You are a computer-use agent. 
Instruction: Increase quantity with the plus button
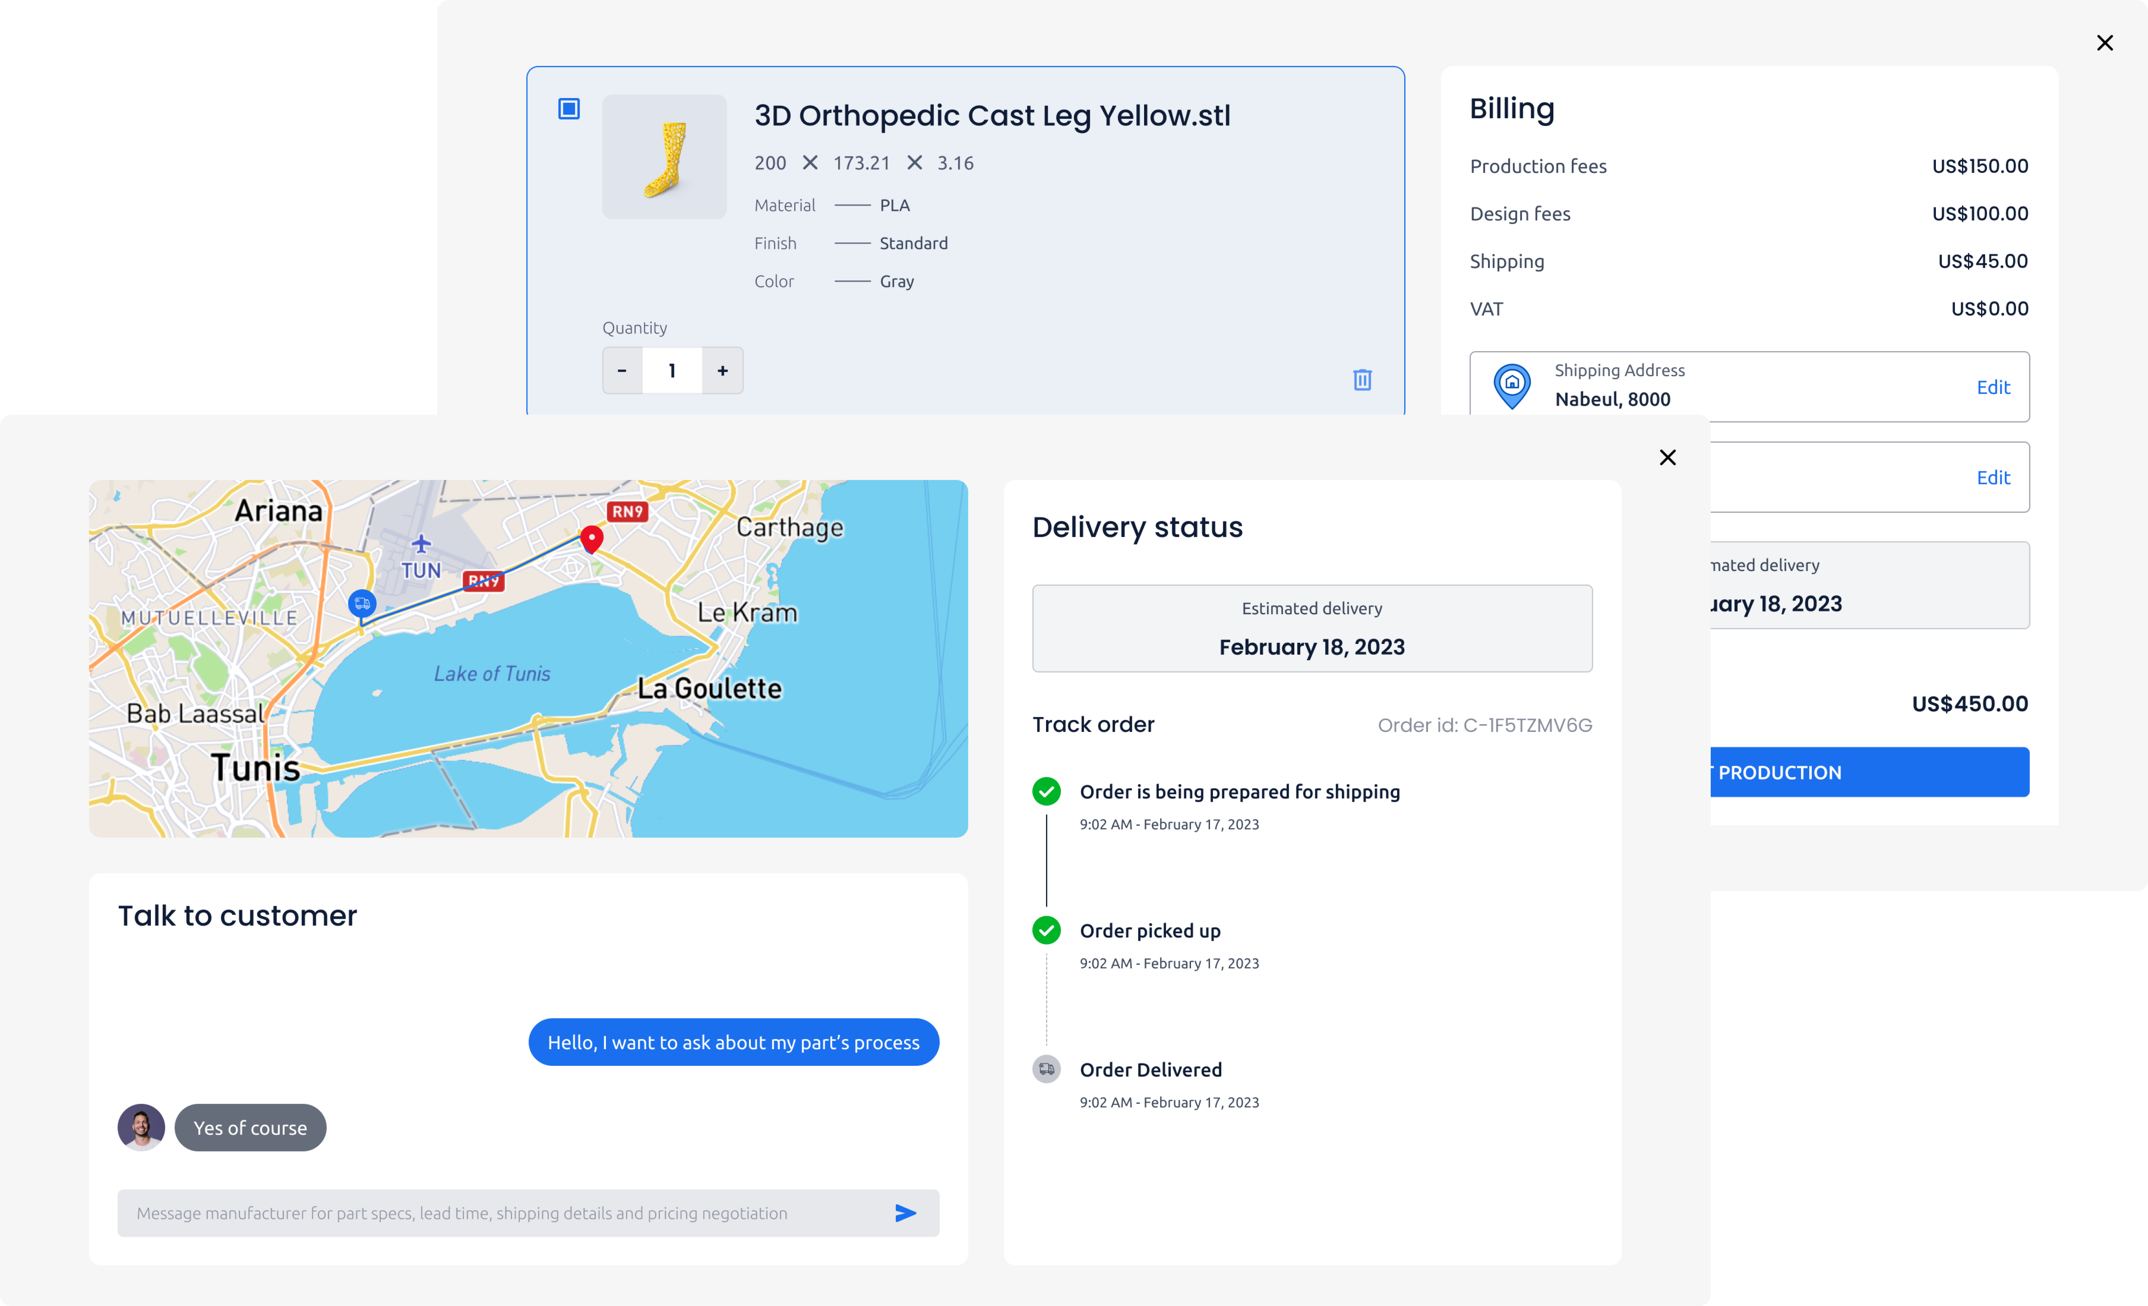tap(723, 370)
